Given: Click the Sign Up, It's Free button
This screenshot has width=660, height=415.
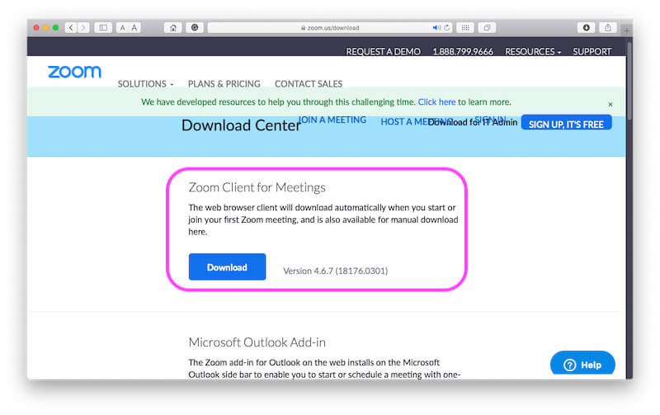Looking at the screenshot, I should pos(566,123).
